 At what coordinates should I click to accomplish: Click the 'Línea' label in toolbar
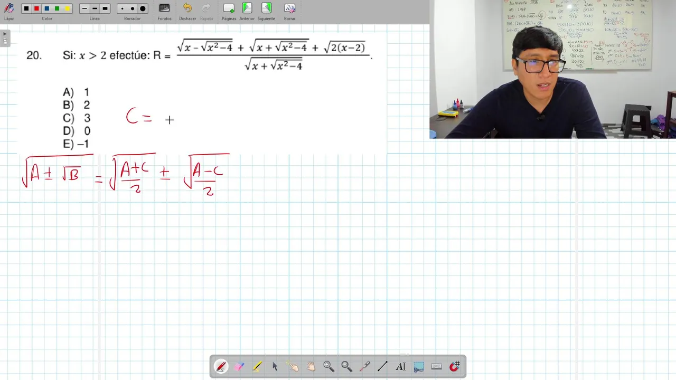click(95, 18)
